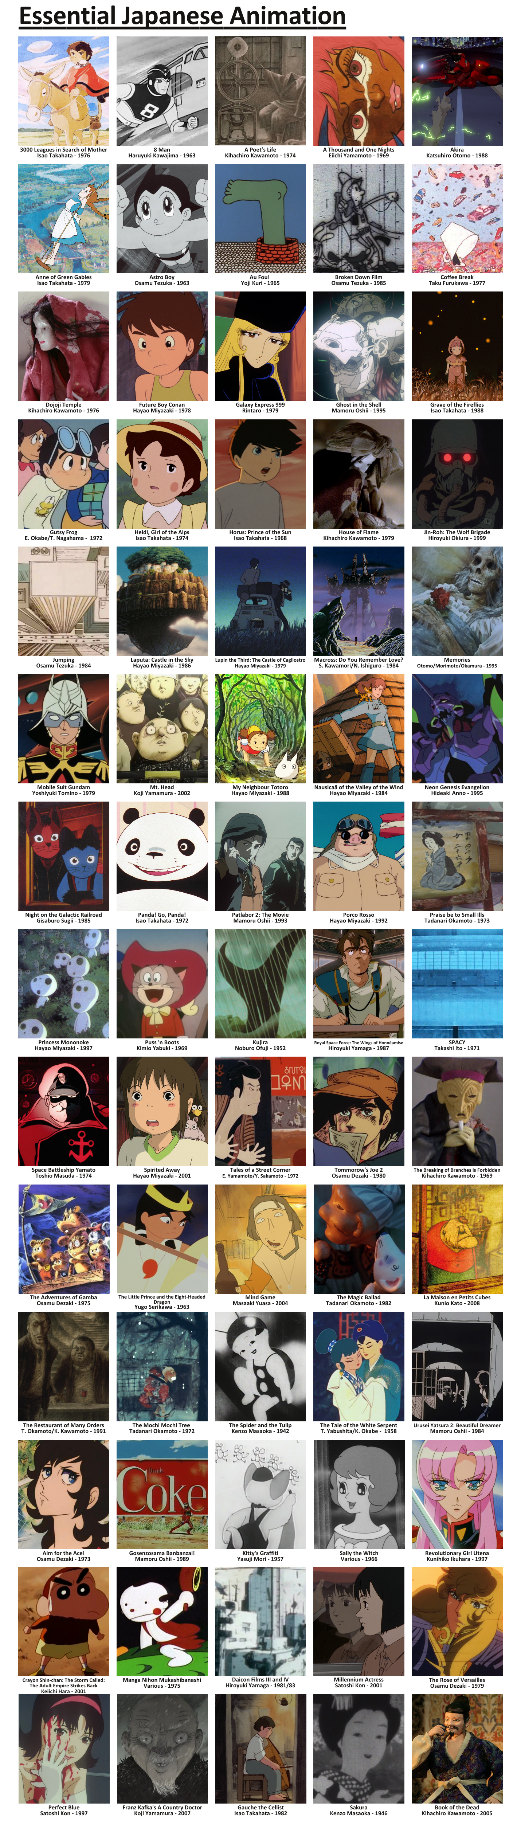Click the Neon Genesis Evangelion thumbnail
This screenshot has height=1840, width=521.
pyautogui.click(x=457, y=729)
